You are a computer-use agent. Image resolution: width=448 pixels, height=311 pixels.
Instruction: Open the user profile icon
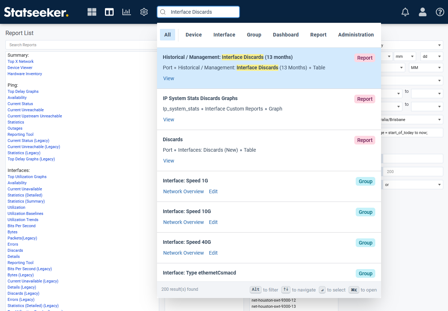423,12
